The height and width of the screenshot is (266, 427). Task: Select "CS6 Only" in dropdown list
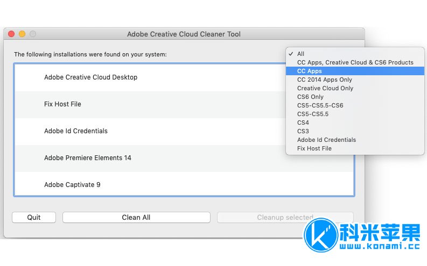click(x=355, y=97)
